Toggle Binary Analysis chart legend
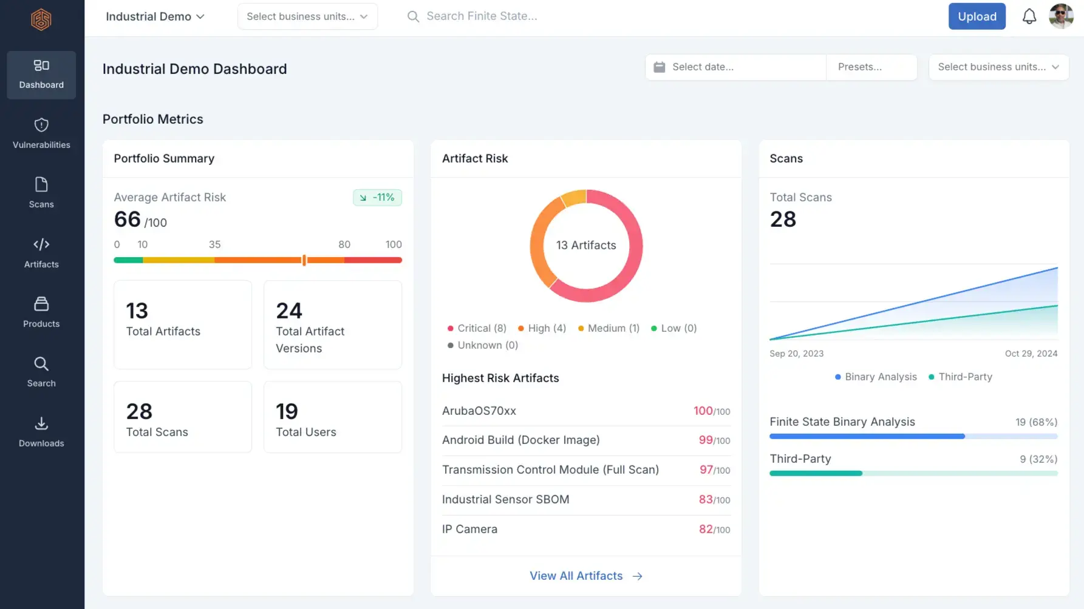This screenshot has width=1084, height=609. pyautogui.click(x=876, y=377)
